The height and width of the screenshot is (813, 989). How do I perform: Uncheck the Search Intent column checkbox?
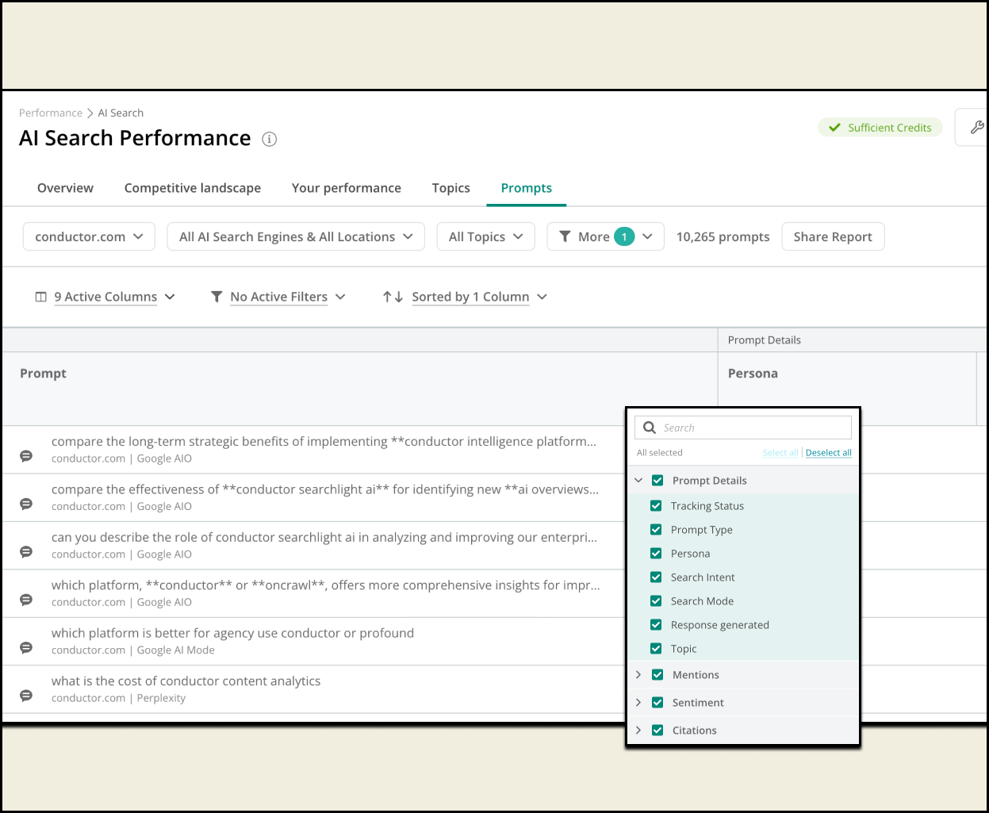656,577
